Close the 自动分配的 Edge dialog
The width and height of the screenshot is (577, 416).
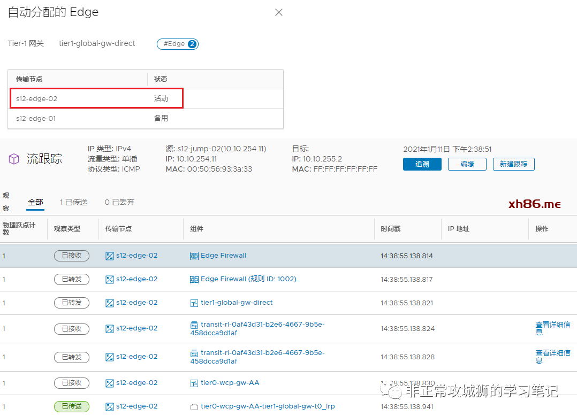coord(278,12)
